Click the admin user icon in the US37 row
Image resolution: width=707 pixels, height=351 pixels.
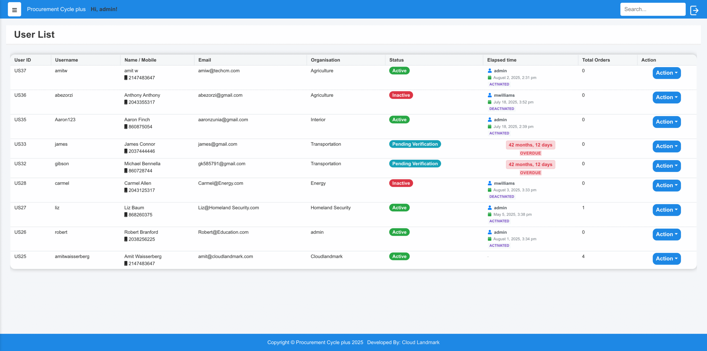pos(489,71)
